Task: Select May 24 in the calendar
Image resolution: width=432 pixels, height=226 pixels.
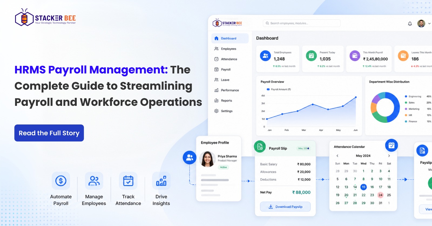Action: coord(380,195)
